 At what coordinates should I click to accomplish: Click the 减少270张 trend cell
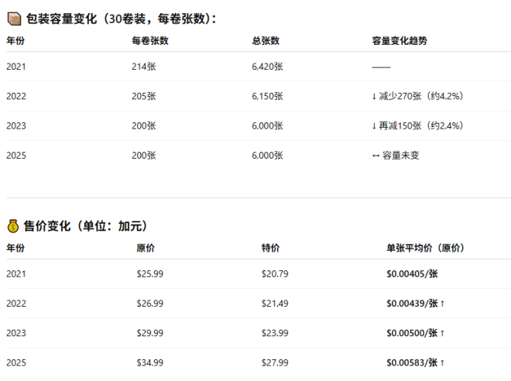point(417,96)
